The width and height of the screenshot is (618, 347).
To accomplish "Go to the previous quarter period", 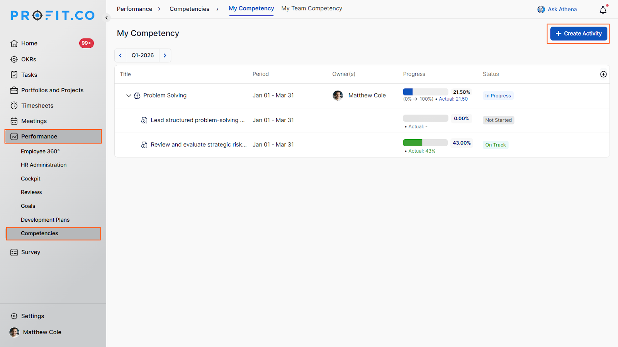I will [121, 56].
